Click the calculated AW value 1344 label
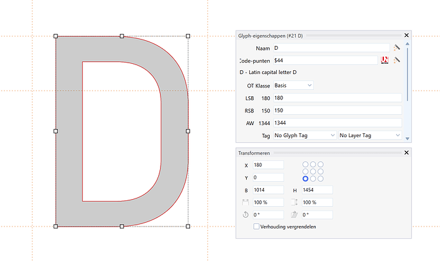 click(x=264, y=123)
